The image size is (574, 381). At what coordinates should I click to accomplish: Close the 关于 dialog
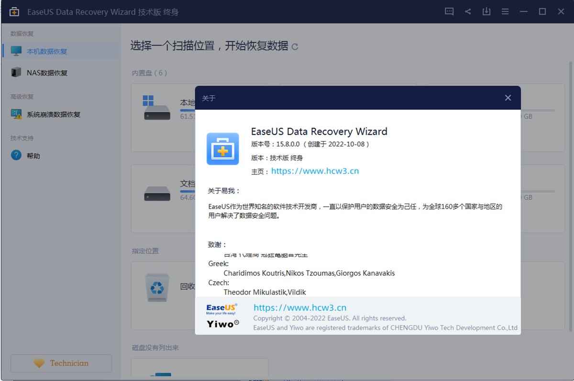tap(508, 98)
